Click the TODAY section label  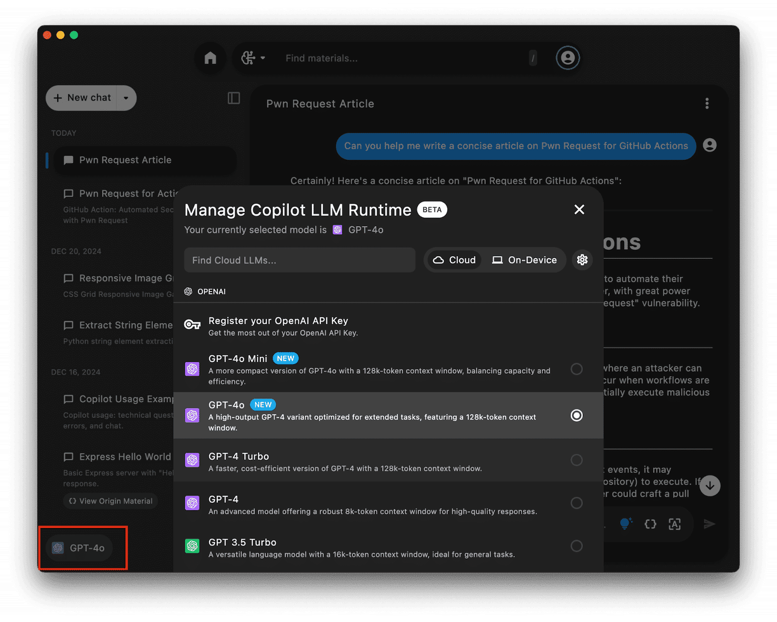tap(63, 133)
